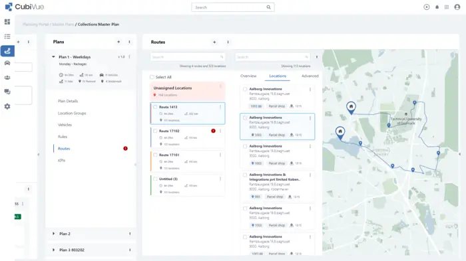Open Routes section in plan
Screen dimensions: 466x261
coord(64,149)
